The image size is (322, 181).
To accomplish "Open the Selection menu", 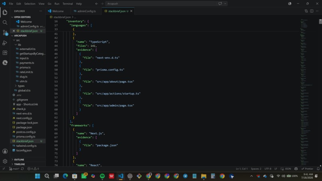I will pos(30,4).
